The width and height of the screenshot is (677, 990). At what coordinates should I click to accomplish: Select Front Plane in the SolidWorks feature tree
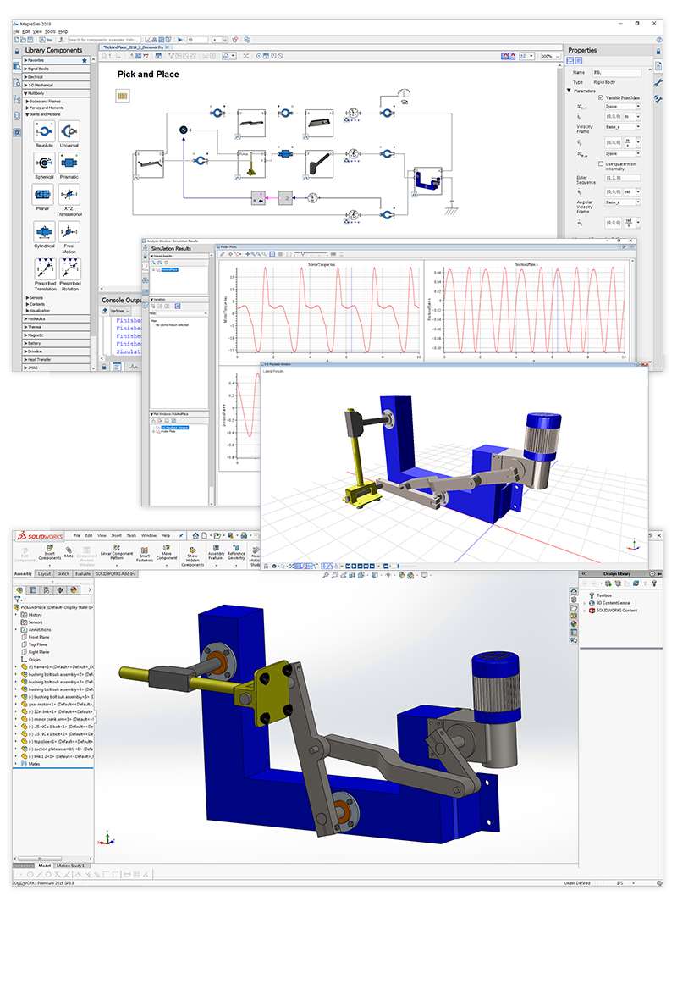[38, 637]
